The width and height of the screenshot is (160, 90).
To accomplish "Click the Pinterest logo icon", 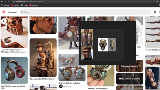I will tap(4, 12).
